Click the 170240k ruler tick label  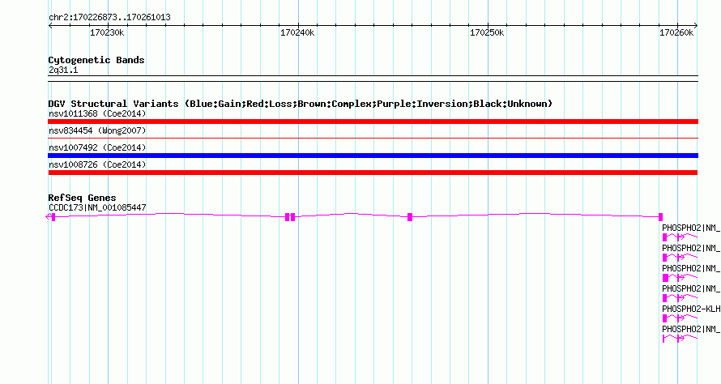point(297,32)
